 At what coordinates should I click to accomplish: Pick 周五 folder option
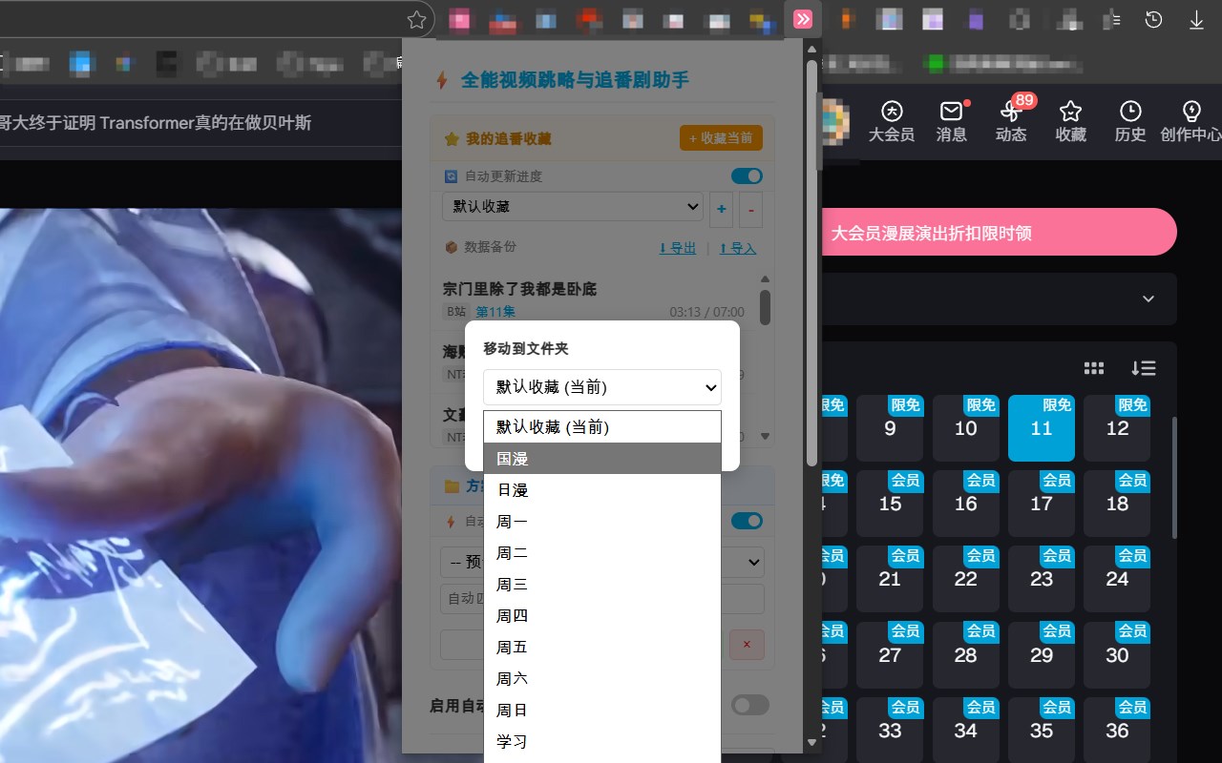[x=601, y=648]
